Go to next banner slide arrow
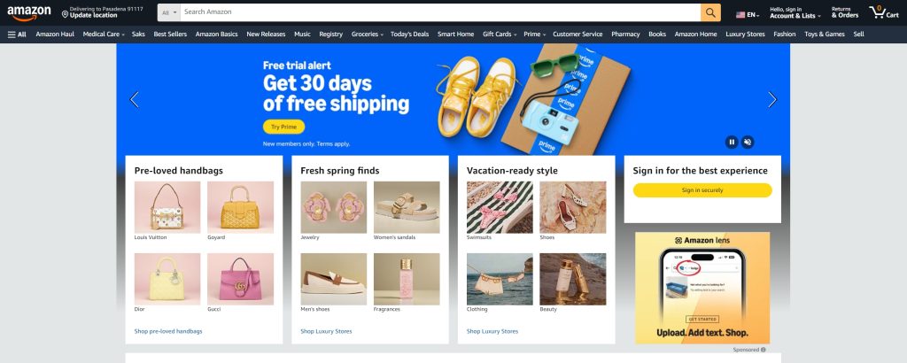Screen dimensions: 907x363 click(x=772, y=99)
